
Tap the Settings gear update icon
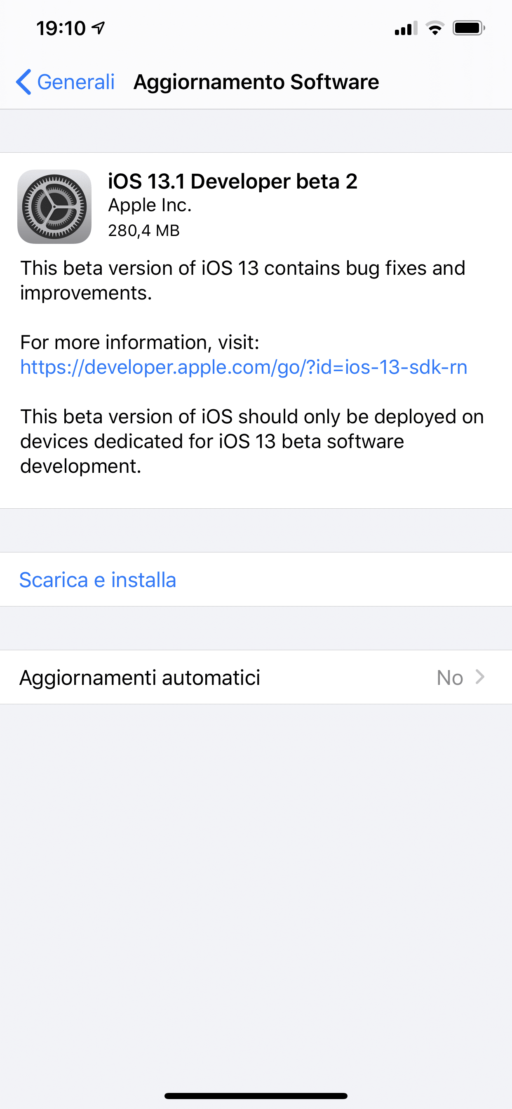pyautogui.click(x=54, y=207)
